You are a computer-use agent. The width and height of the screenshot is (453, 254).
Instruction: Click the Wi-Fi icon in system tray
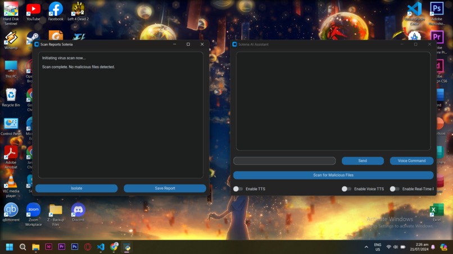(x=388, y=247)
